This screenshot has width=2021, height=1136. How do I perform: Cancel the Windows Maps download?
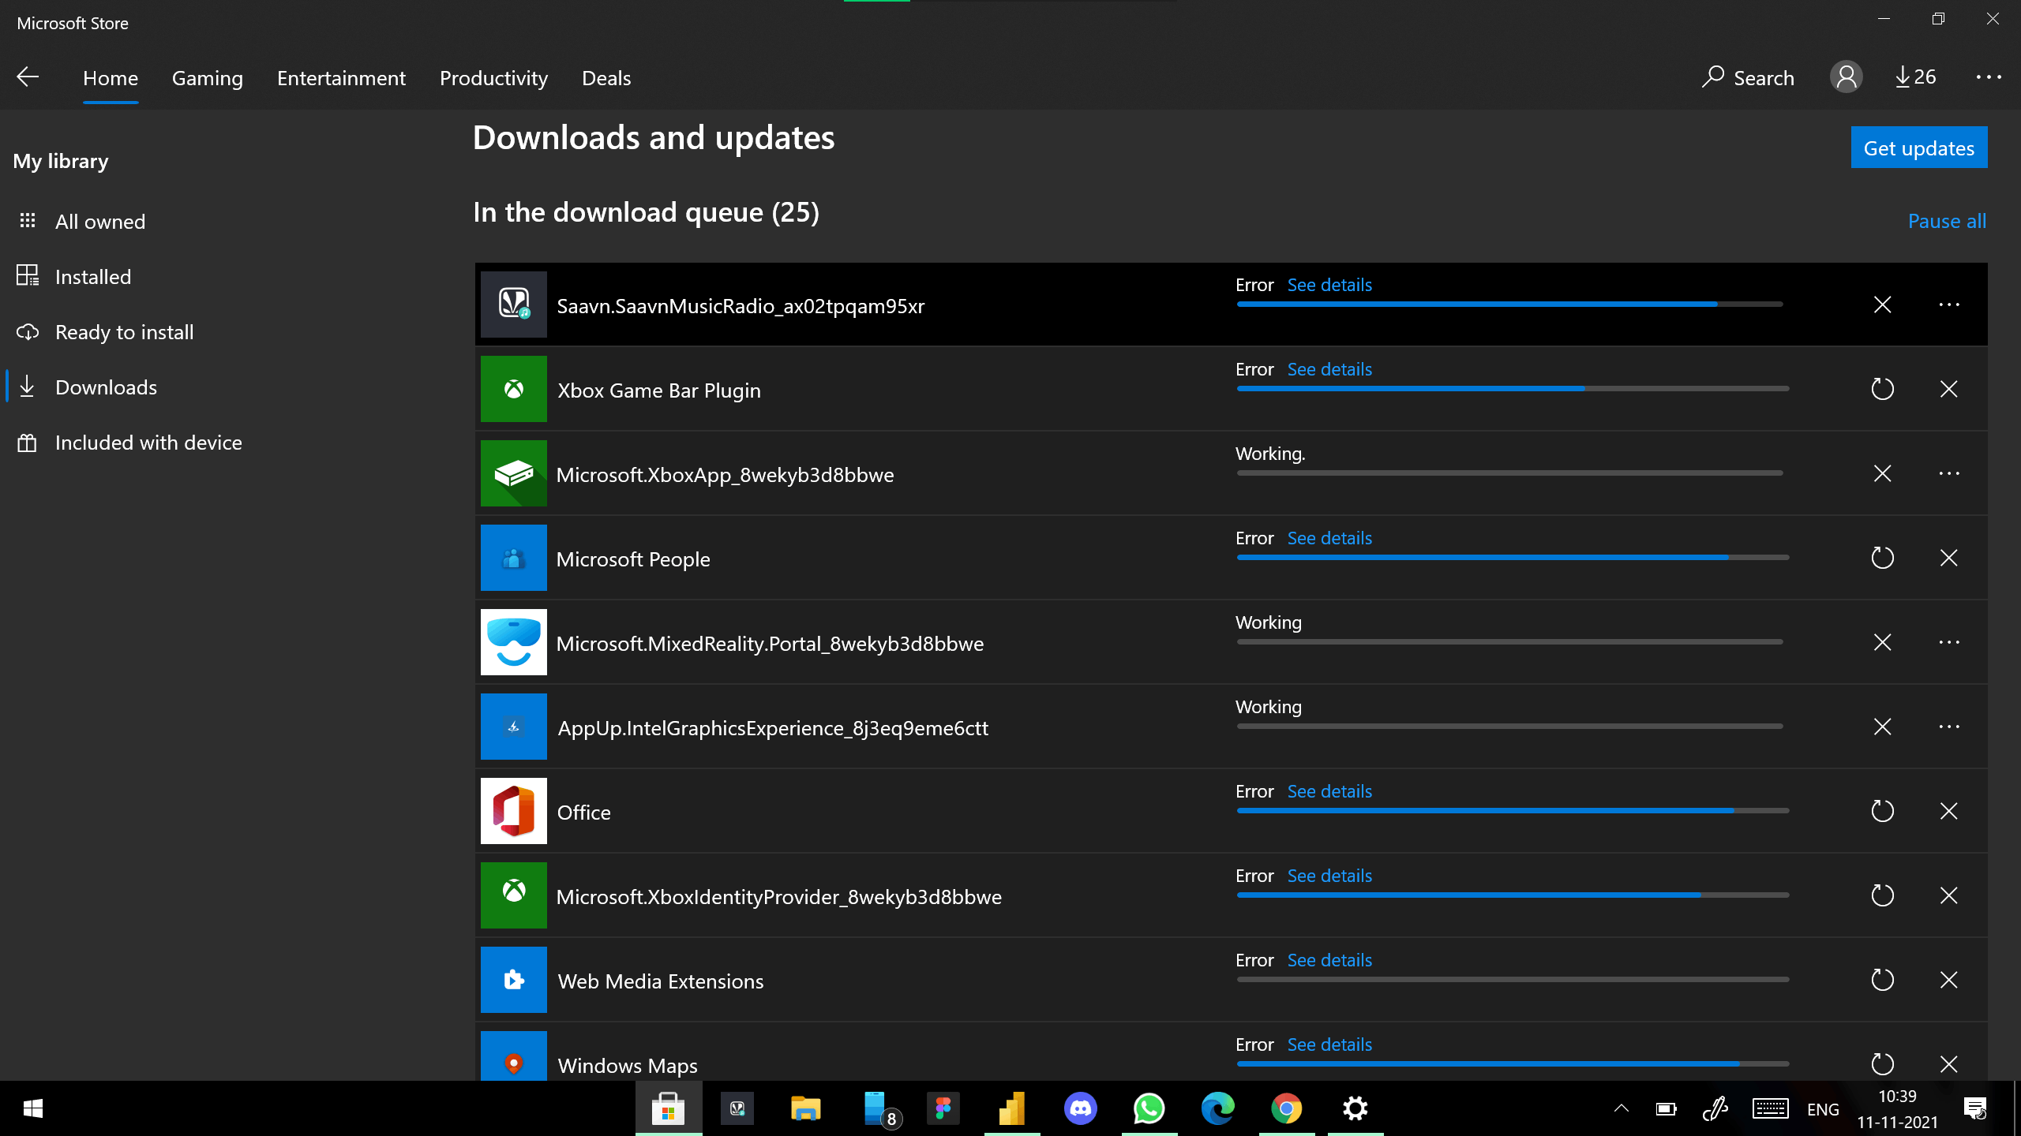1949,1064
